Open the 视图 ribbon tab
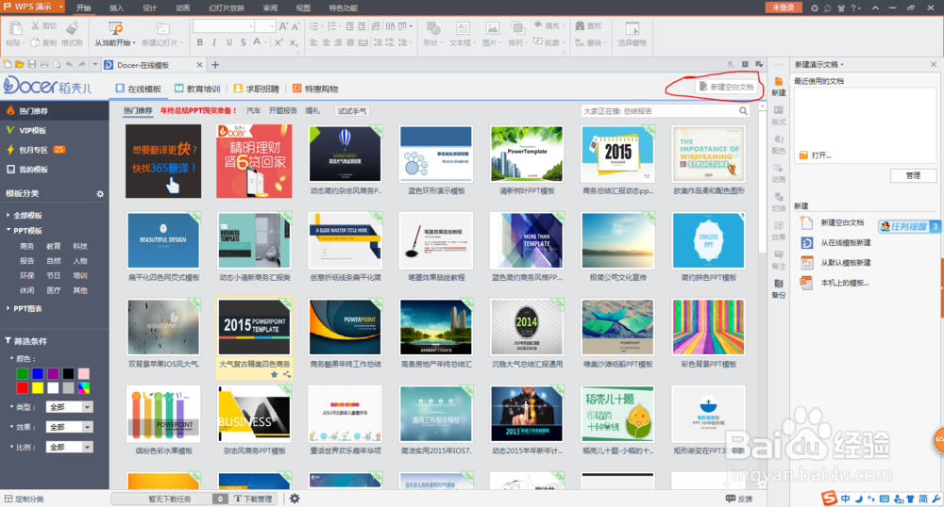This screenshot has width=944, height=507. tap(303, 8)
